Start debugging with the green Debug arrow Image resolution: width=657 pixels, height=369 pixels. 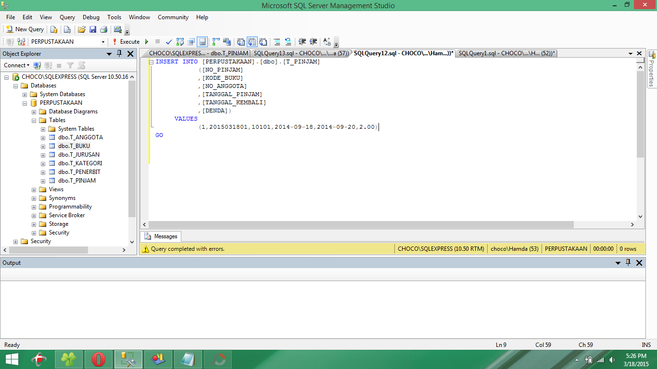tap(146, 42)
